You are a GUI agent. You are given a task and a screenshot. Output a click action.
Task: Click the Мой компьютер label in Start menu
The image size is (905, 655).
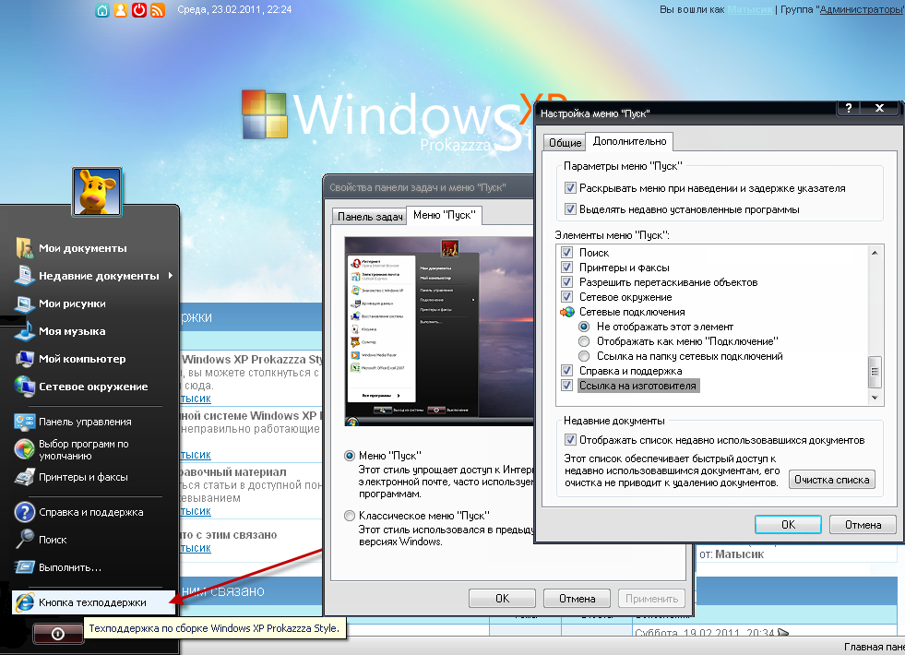point(82,359)
